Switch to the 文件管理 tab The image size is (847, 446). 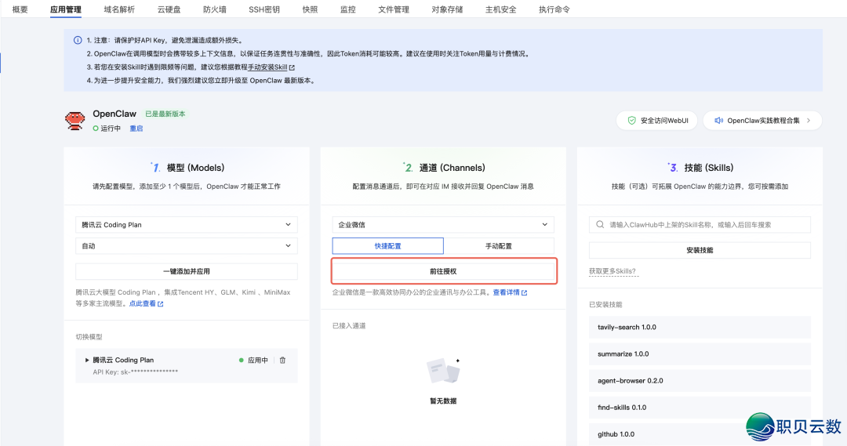(x=394, y=9)
